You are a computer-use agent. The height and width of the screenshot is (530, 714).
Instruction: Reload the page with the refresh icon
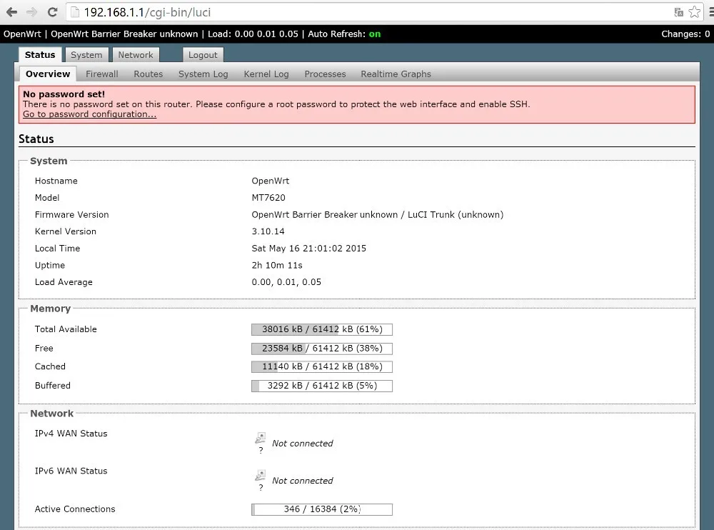52,12
